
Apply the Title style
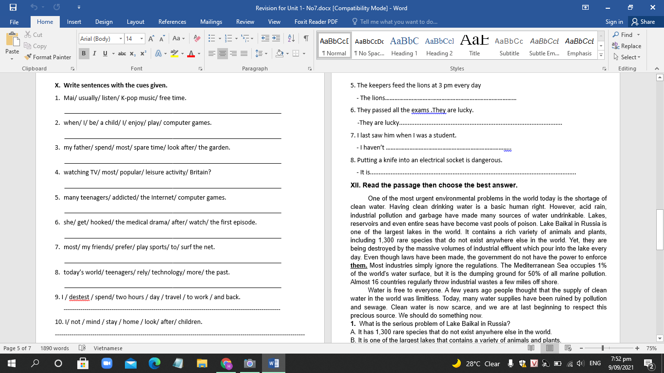474,45
